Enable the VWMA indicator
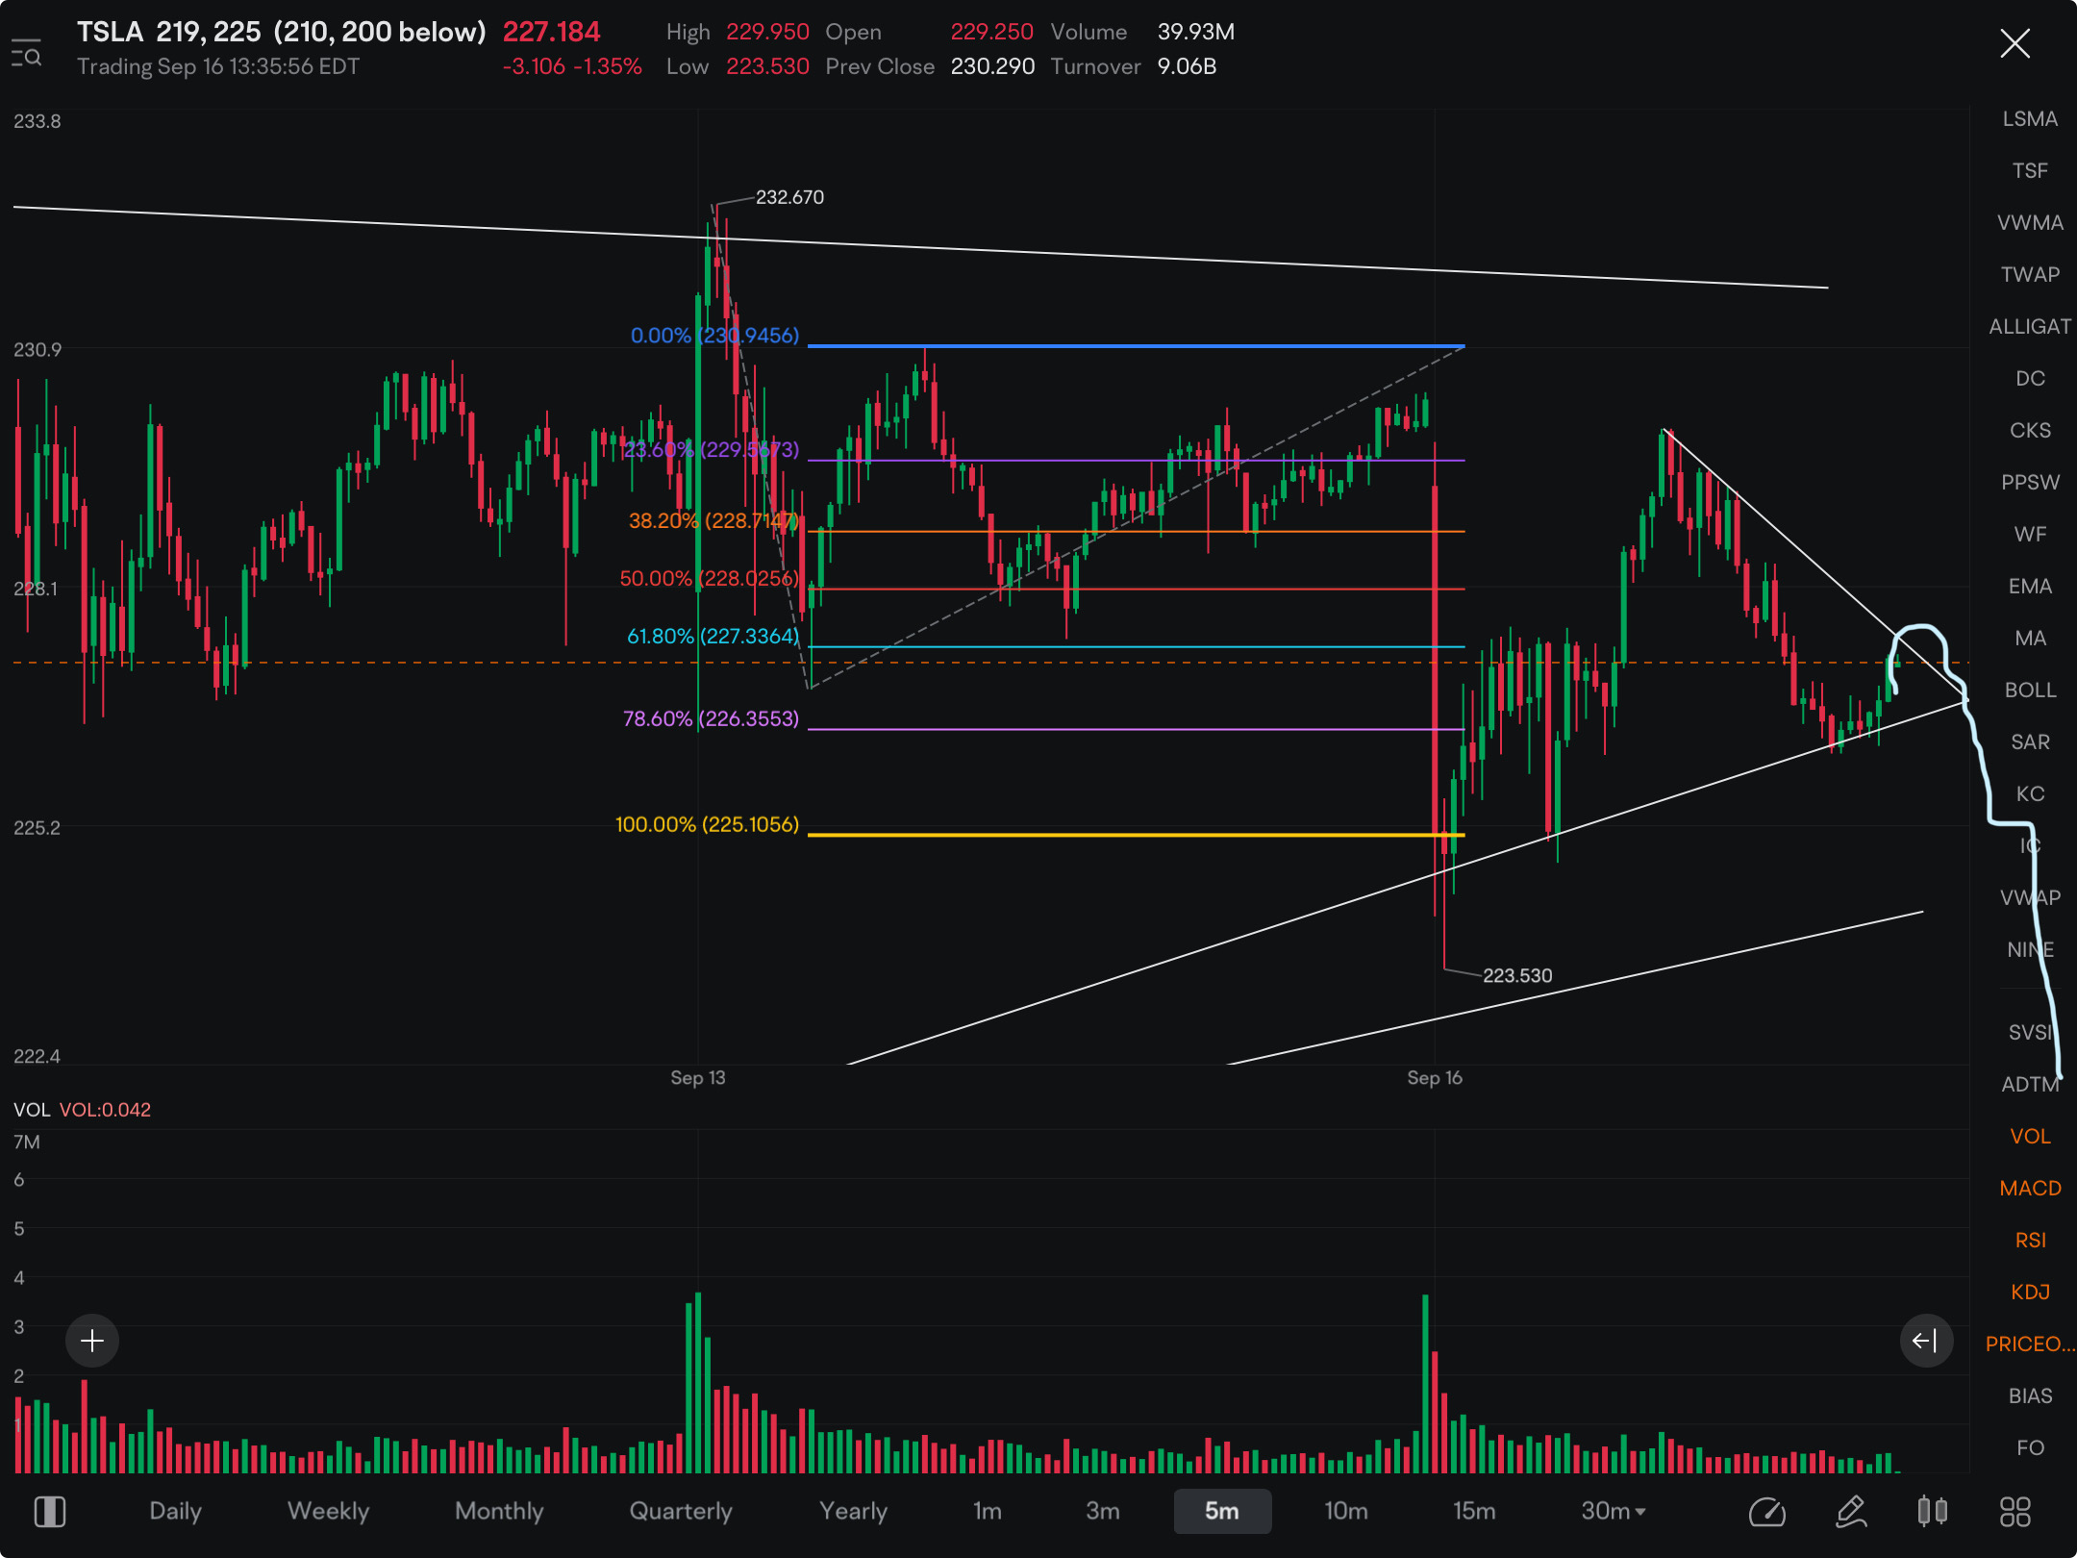2077x1558 pixels. [2030, 223]
